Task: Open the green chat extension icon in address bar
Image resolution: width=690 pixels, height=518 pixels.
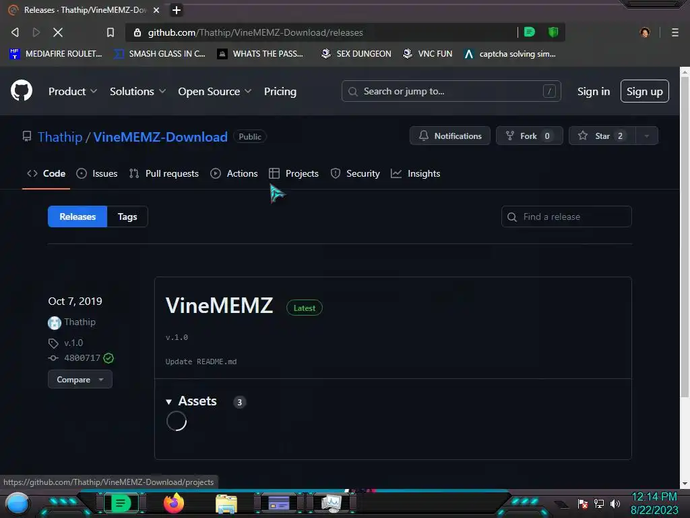Action: coord(530,32)
